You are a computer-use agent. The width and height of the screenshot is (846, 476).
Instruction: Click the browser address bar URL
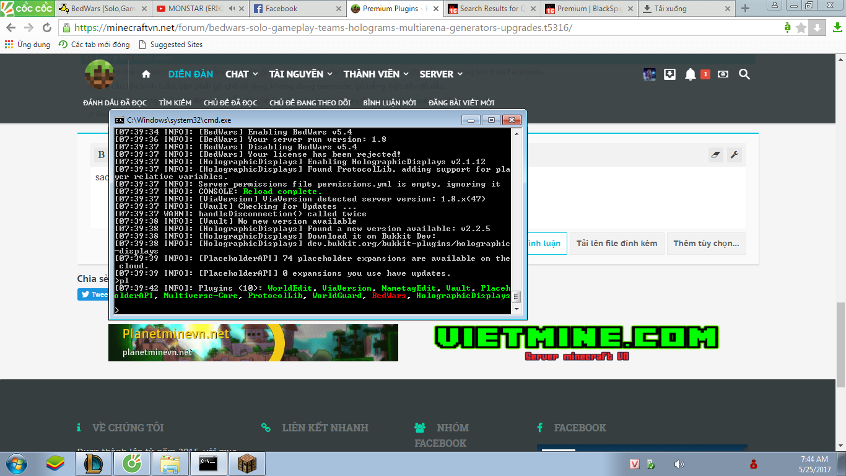[323, 28]
